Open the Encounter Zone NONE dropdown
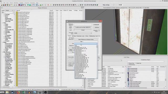This screenshot has height=94, width=168. pyautogui.click(x=83, y=33)
